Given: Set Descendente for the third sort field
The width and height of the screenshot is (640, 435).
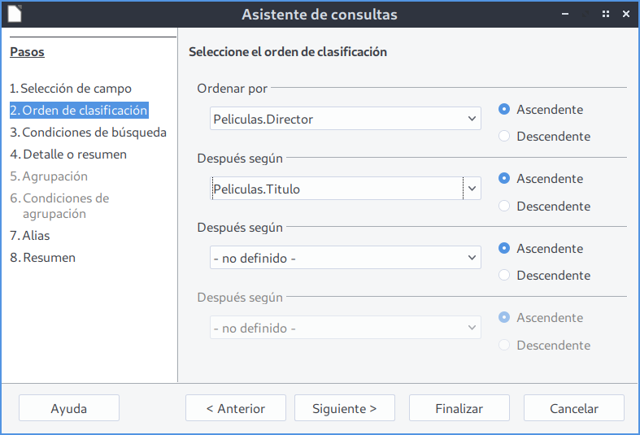Looking at the screenshot, I should pos(504,276).
